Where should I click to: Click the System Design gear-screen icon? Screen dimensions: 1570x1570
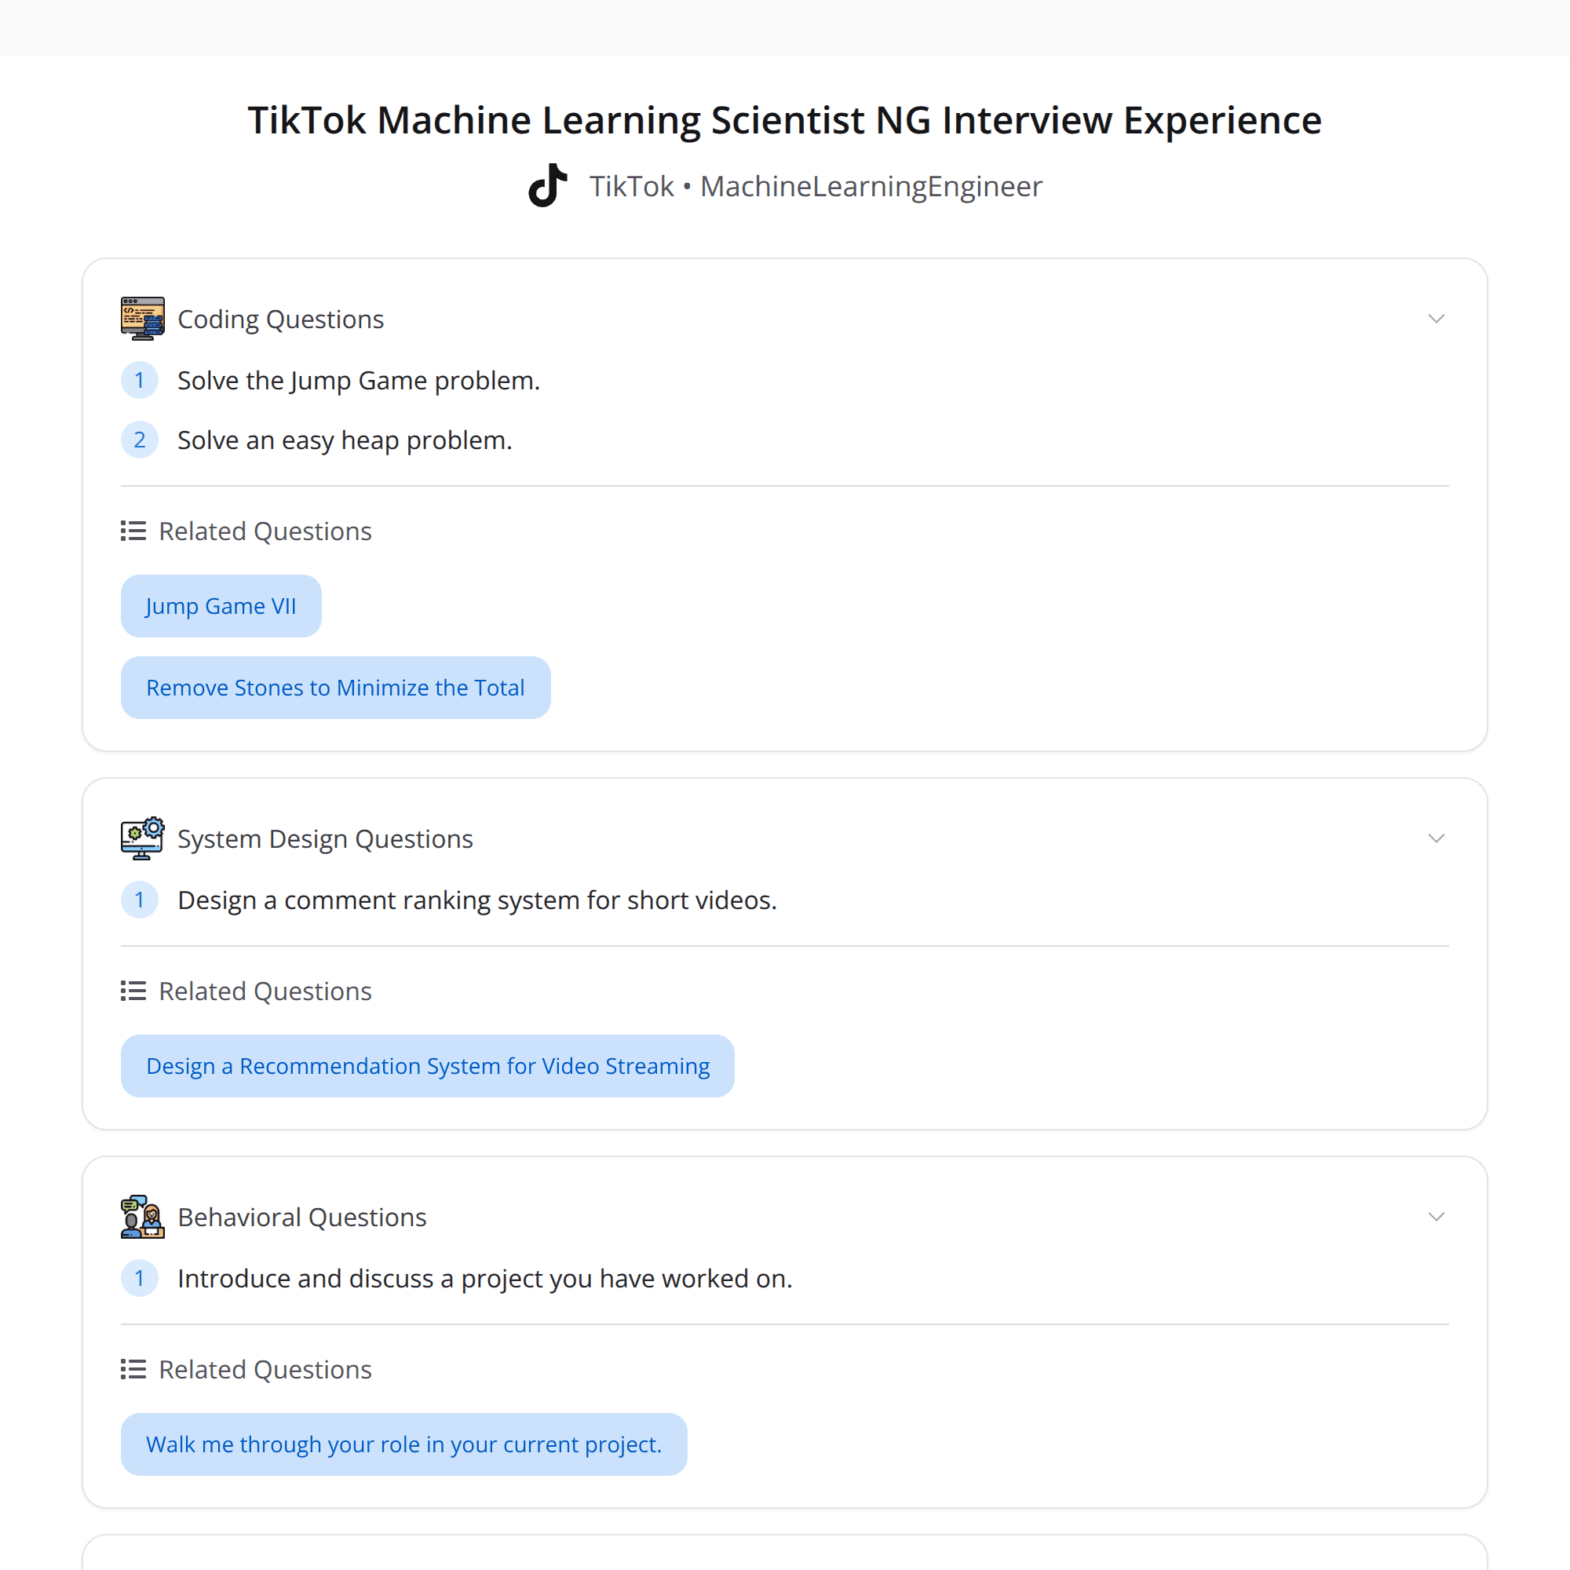(x=142, y=838)
